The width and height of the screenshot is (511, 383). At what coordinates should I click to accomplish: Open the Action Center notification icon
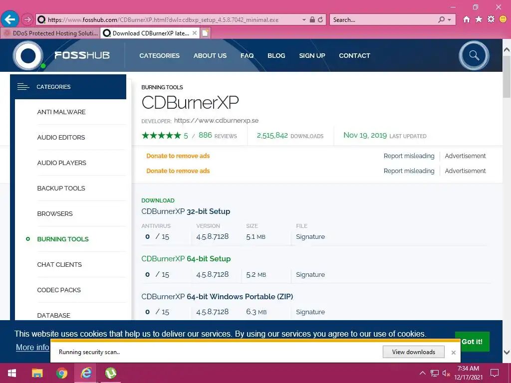click(x=495, y=373)
